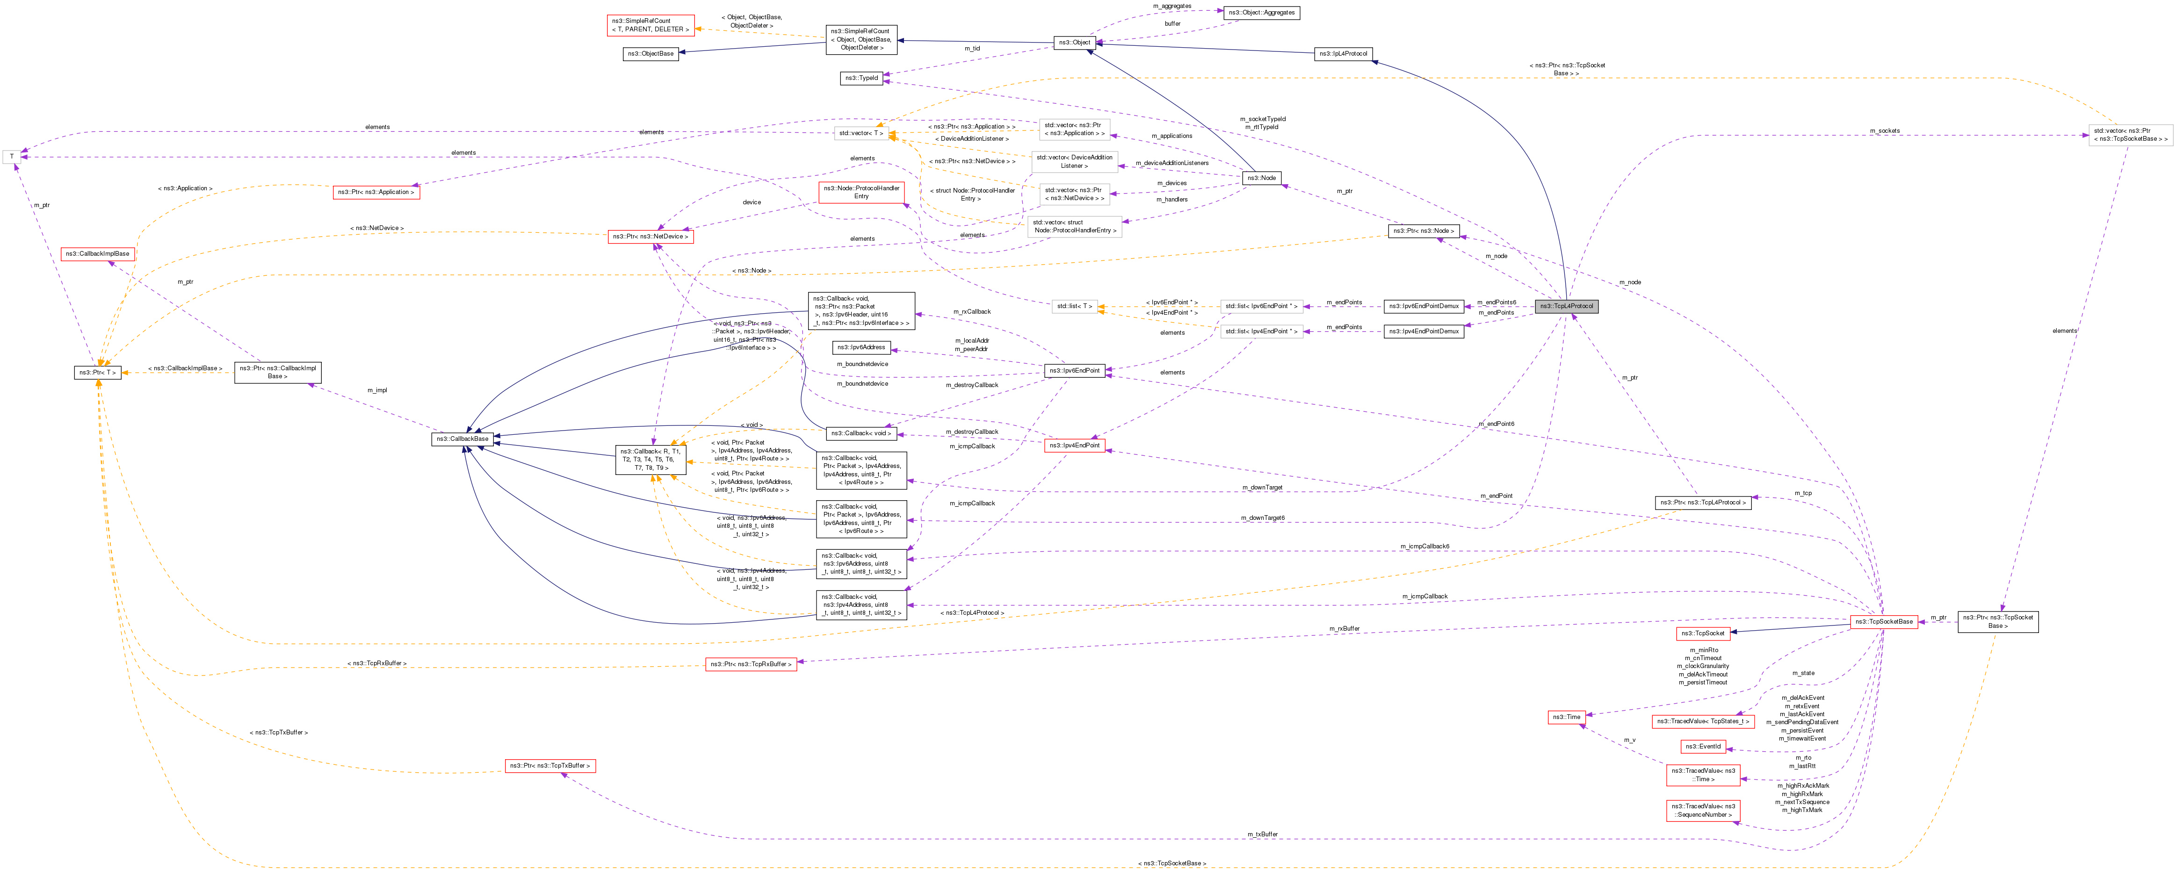Click the m_sockets edge label

pos(1885,131)
